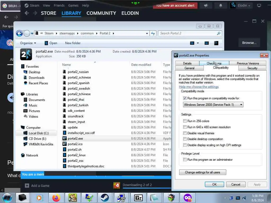
Task: Click the refresh icon beside address bar
Action: (153, 33)
